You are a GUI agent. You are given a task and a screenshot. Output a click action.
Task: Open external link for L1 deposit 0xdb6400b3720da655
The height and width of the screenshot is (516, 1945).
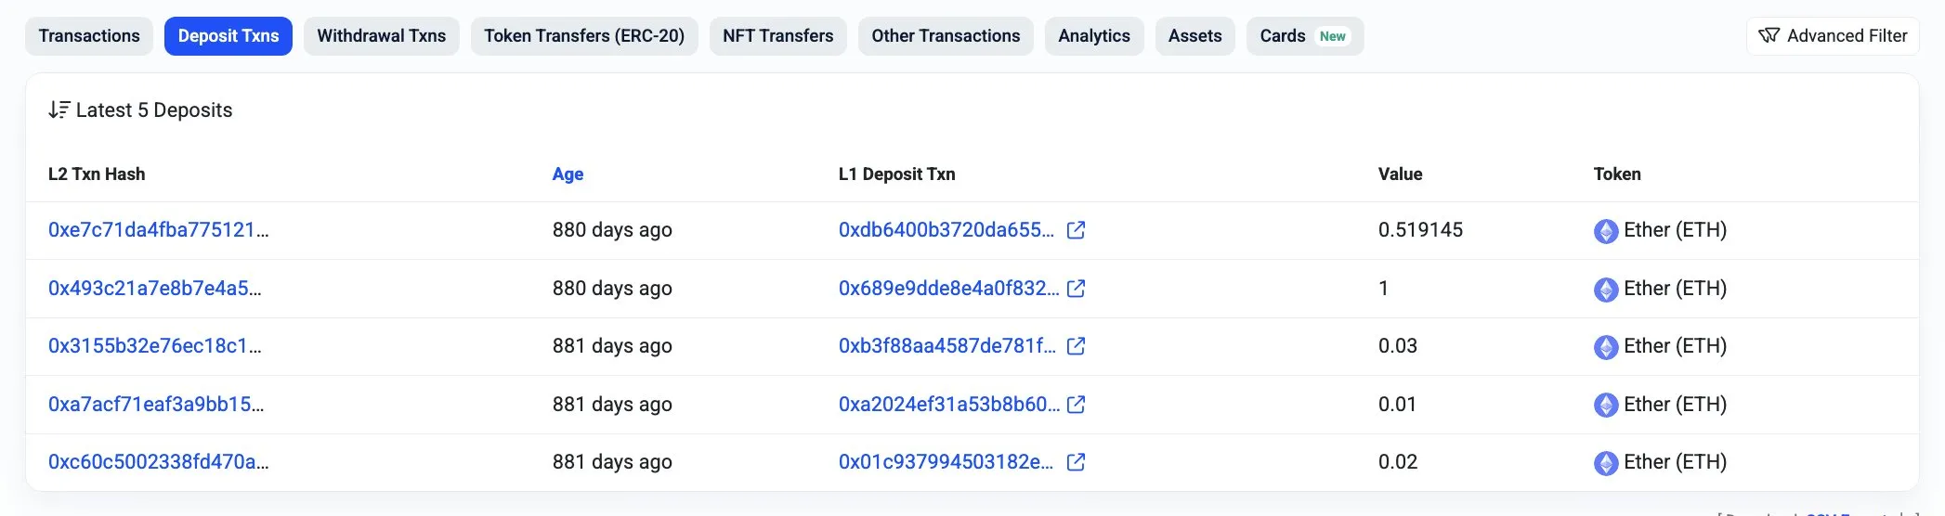pos(1076,230)
